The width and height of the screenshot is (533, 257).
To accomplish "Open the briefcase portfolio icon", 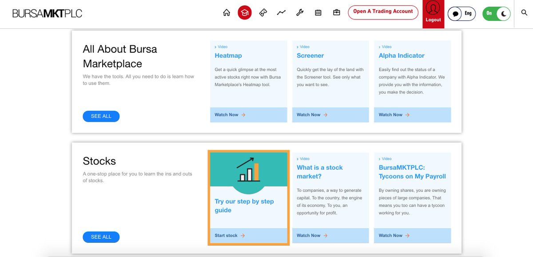I will tap(337, 13).
